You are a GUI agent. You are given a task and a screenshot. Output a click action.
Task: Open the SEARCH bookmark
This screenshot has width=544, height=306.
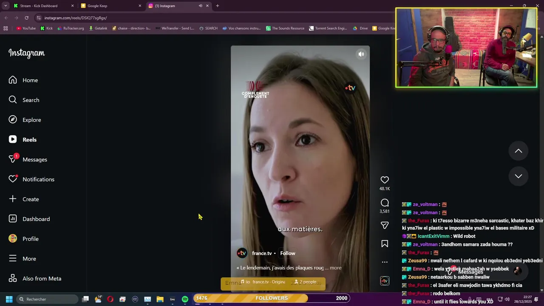[x=208, y=28]
